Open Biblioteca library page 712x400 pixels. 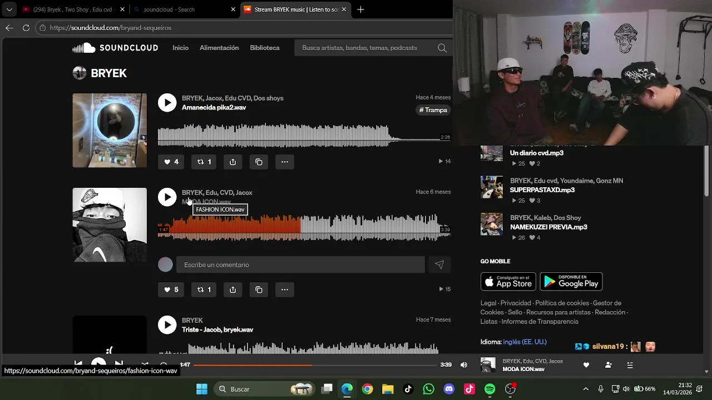(x=265, y=48)
